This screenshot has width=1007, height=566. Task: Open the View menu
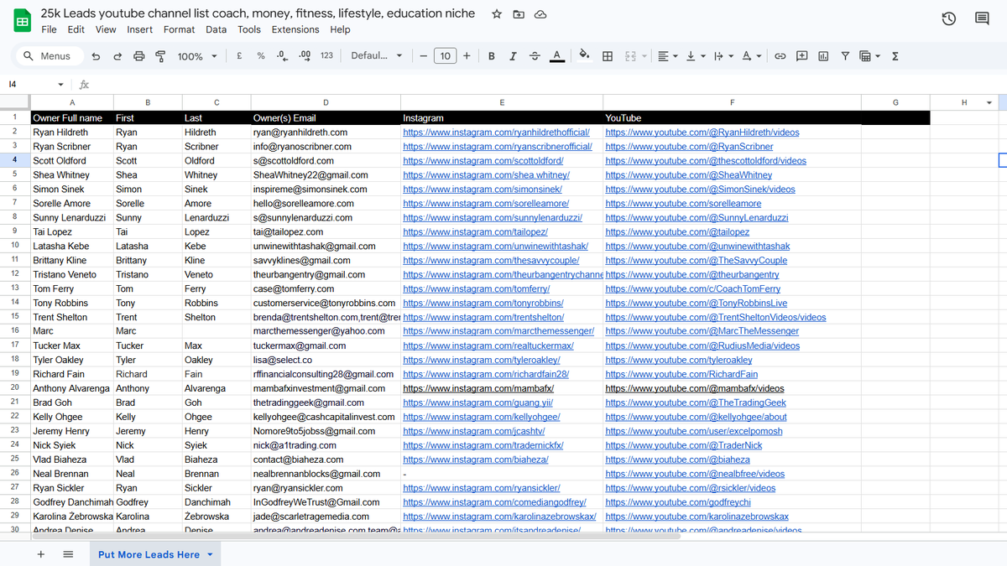point(106,29)
